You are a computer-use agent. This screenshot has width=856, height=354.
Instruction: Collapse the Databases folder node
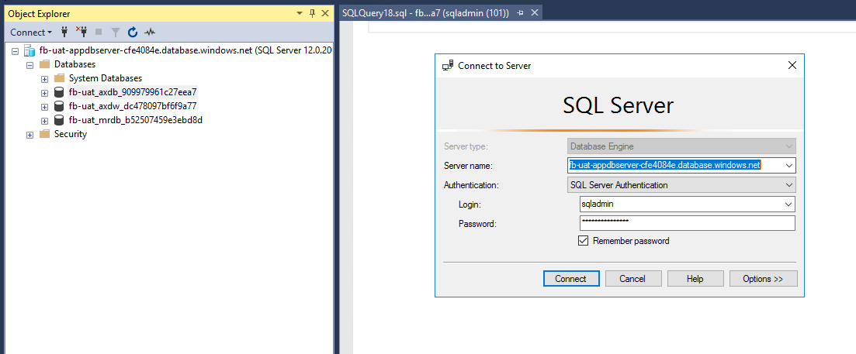[x=30, y=65]
